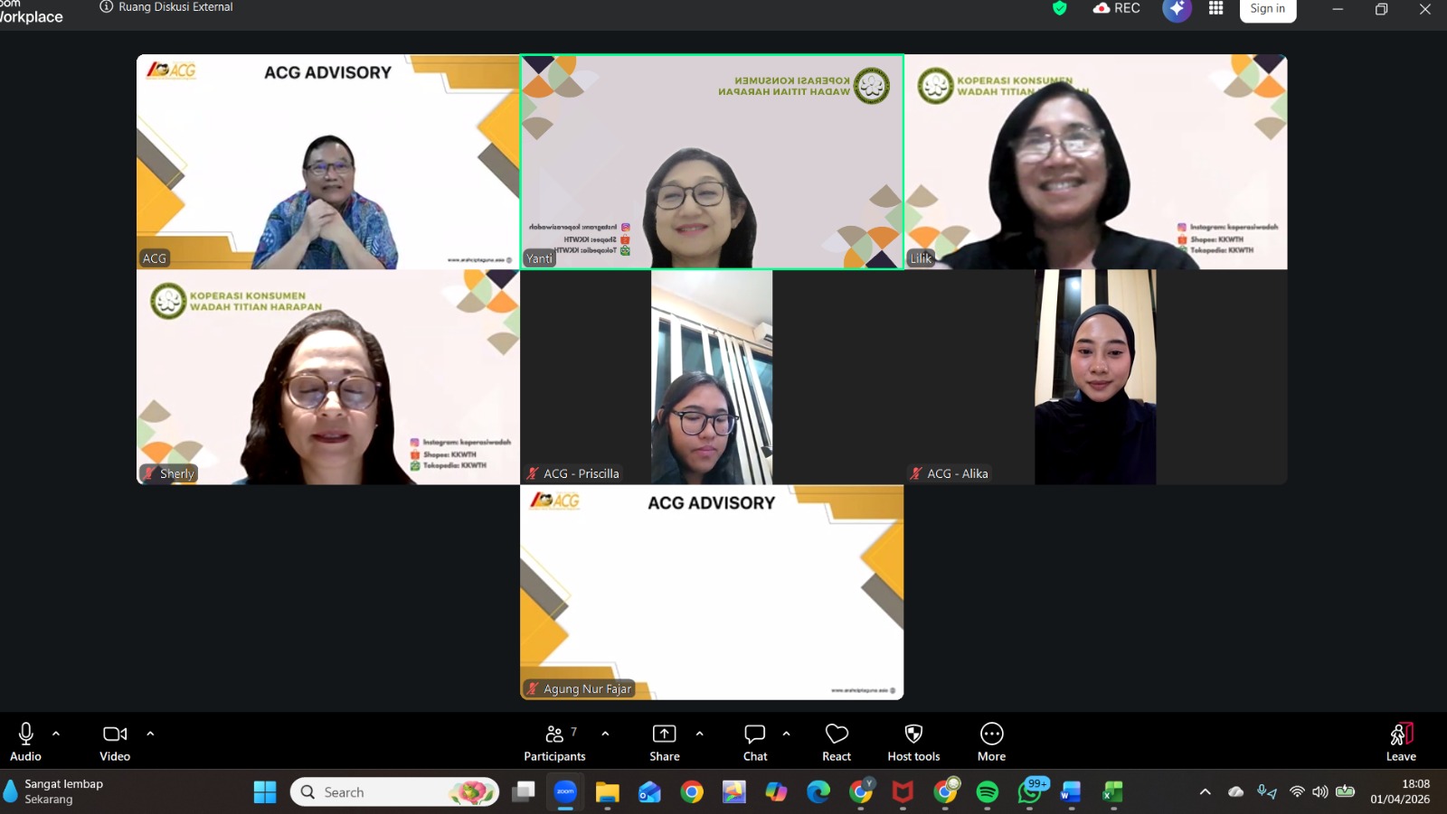Click the green encryption shield icon
The width and height of the screenshot is (1447, 814).
[x=1059, y=8]
